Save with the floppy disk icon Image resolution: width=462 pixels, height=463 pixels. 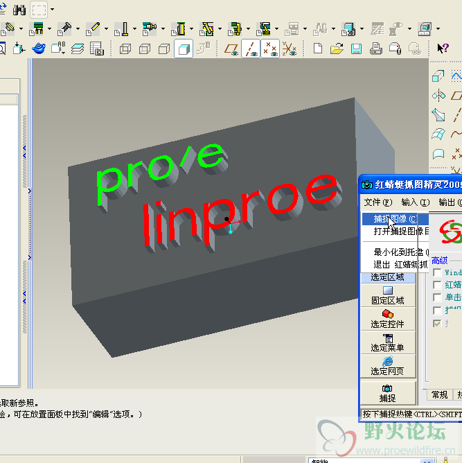(x=356, y=49)
